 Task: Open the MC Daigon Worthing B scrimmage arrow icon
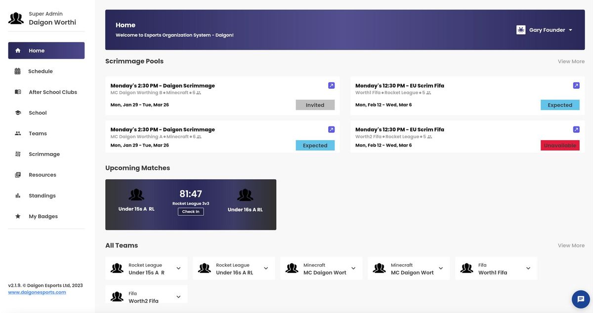[x=331, y=85]
